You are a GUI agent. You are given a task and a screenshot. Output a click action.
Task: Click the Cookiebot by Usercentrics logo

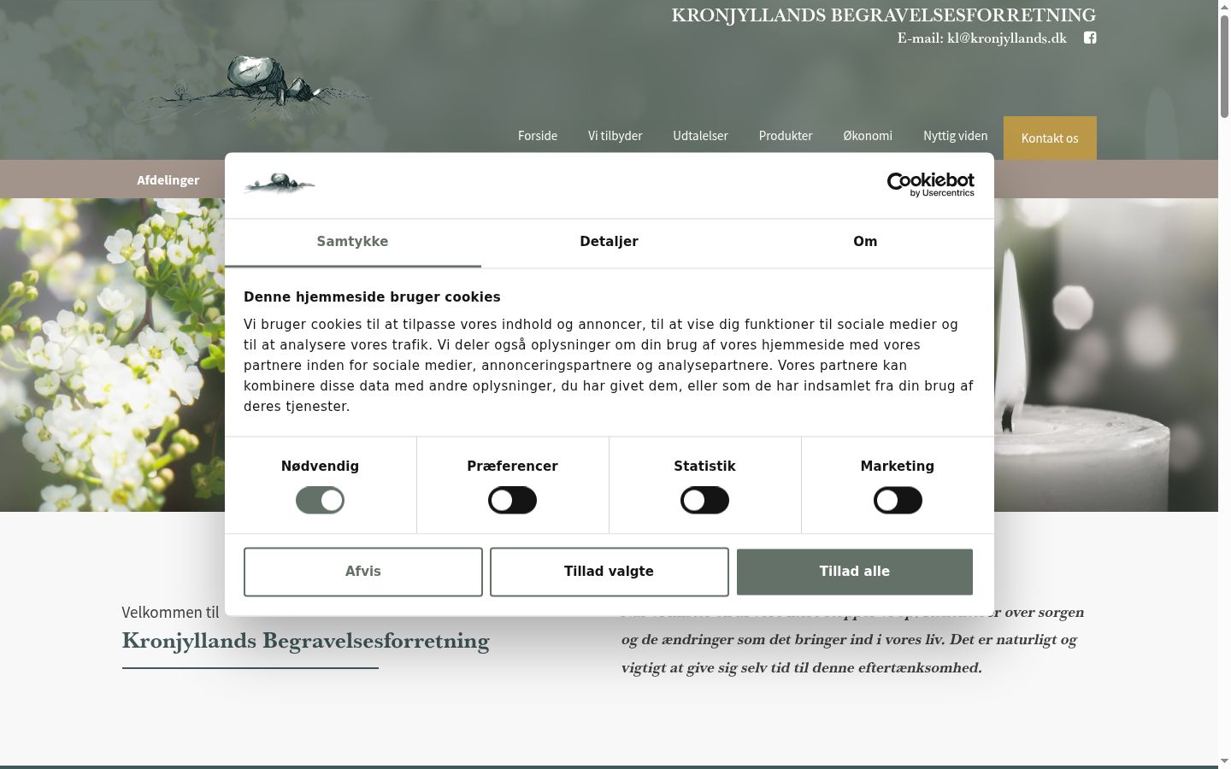(930, 185)
